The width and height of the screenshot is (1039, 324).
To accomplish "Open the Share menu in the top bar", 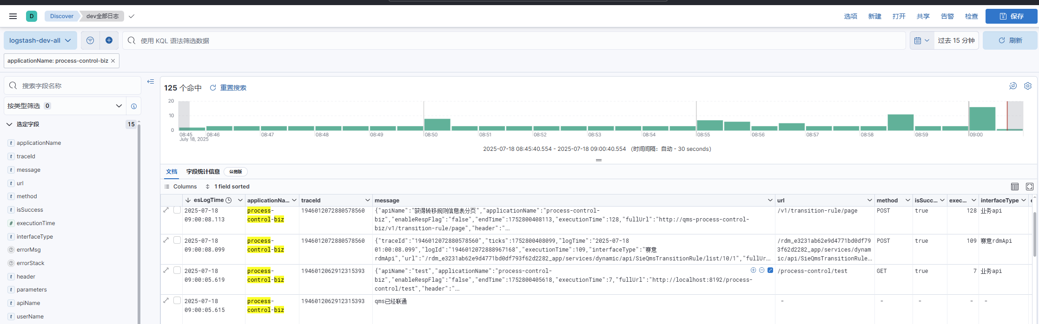I will pyautogui.click(x=923, y=16).
